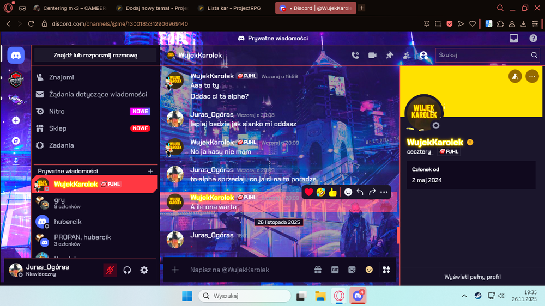Add friends to the DM
The width and height of the screenshot is (545, 306).
pos(407,55)
